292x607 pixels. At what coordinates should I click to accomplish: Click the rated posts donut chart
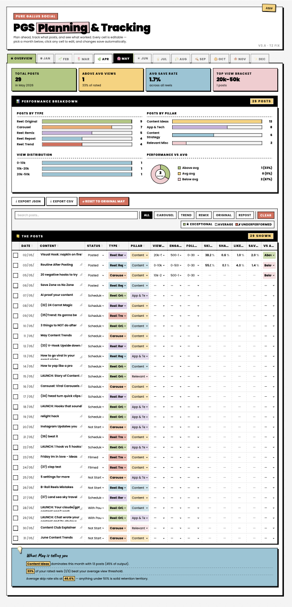pos(161,174)
